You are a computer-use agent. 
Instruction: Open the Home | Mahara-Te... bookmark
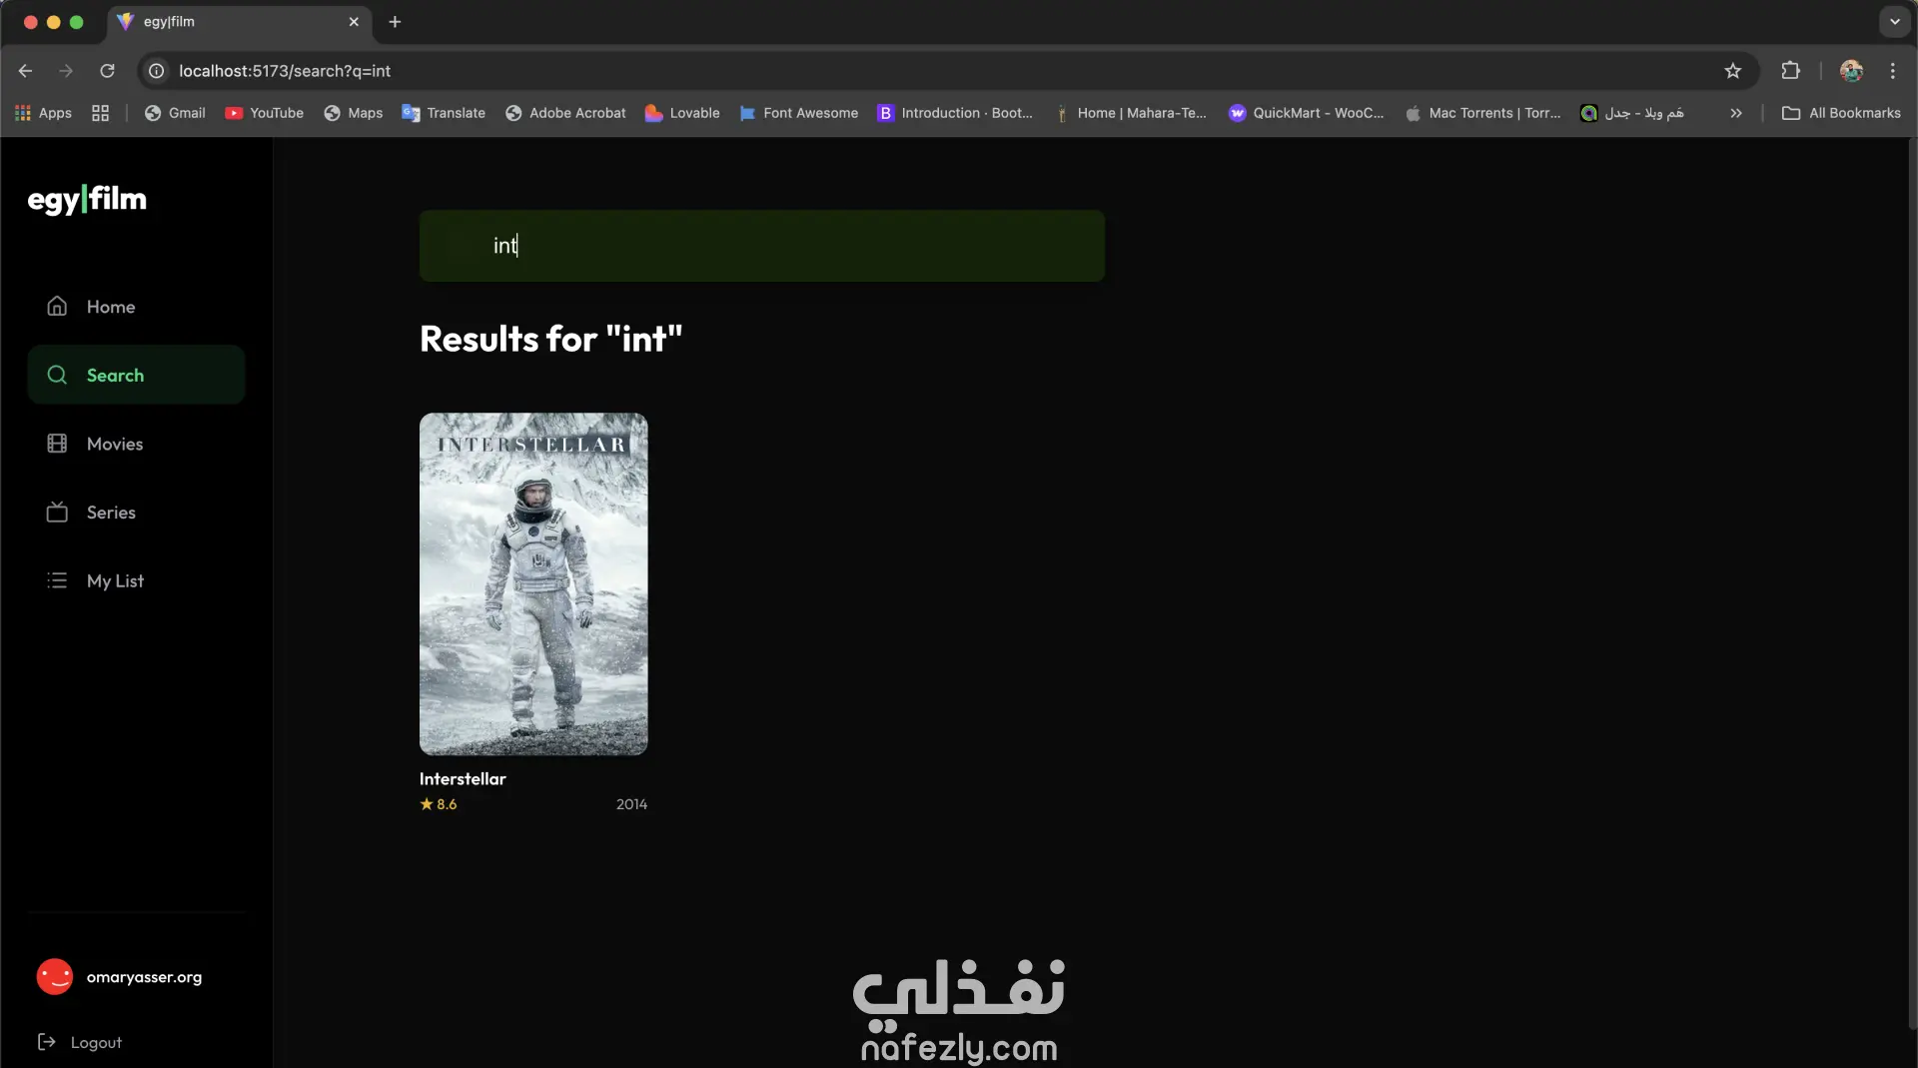click(x=1131, y=113)
